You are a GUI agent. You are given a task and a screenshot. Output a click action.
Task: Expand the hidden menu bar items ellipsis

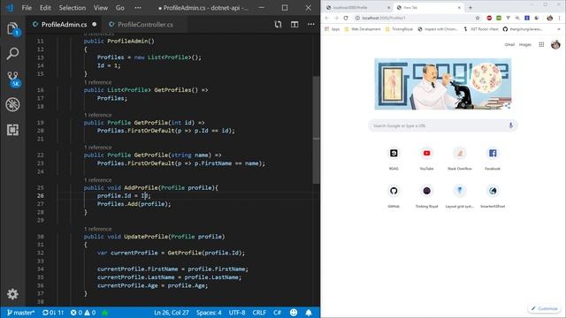pos(138,8)
